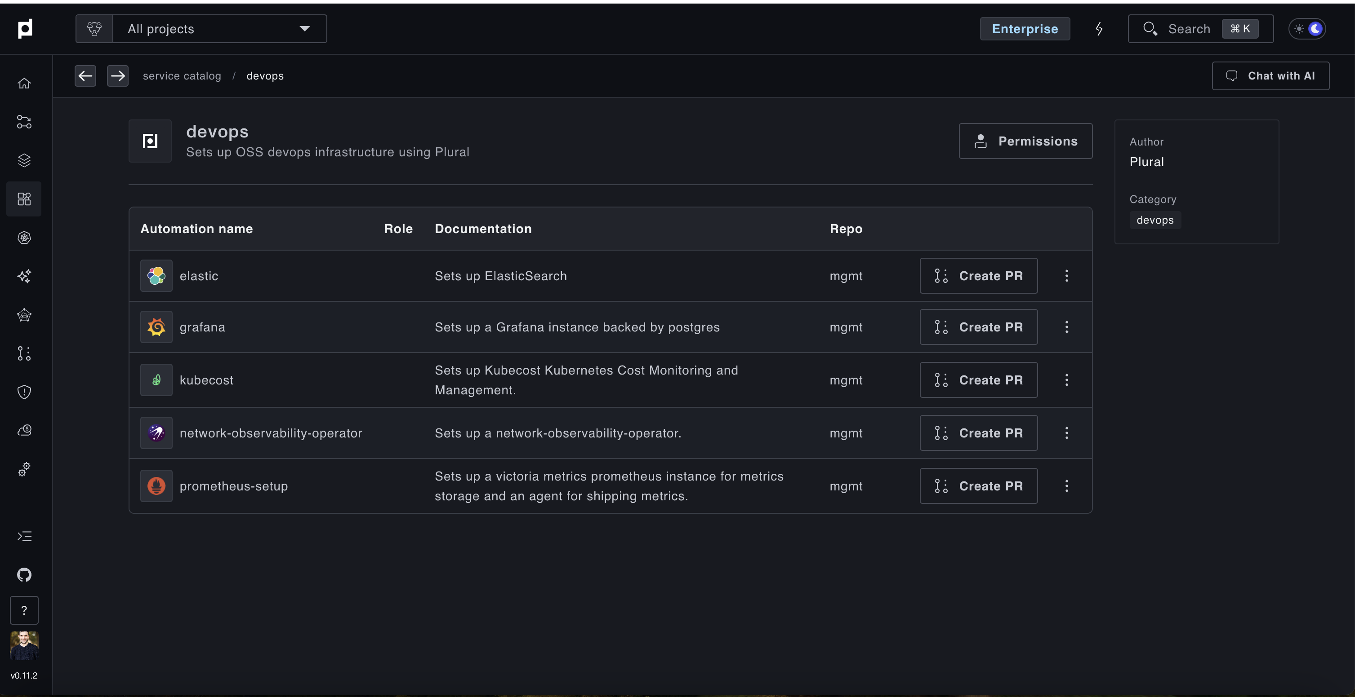The height and width of the screenshot is (697, 1355).
Task: Open the more options menu for prometheus-setup
Action: point(1066,486)
